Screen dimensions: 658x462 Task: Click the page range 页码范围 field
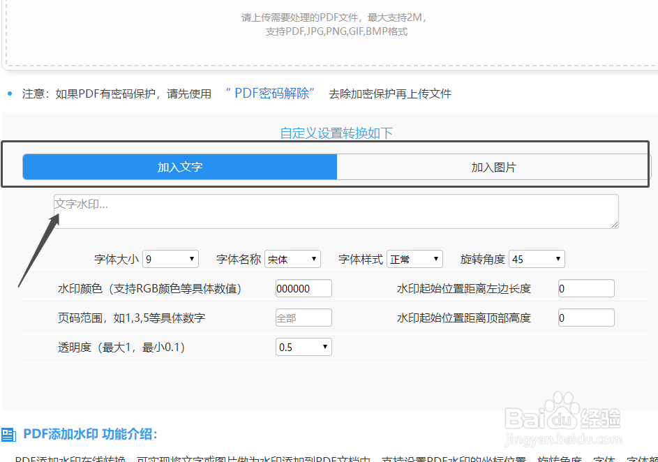coord(304,317)
